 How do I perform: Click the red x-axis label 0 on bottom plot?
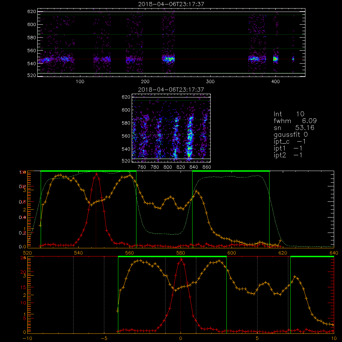181,339
